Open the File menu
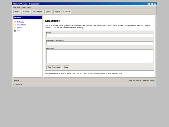Image resolution: width=169 pixels, height=127 pixels. point(15,7)
